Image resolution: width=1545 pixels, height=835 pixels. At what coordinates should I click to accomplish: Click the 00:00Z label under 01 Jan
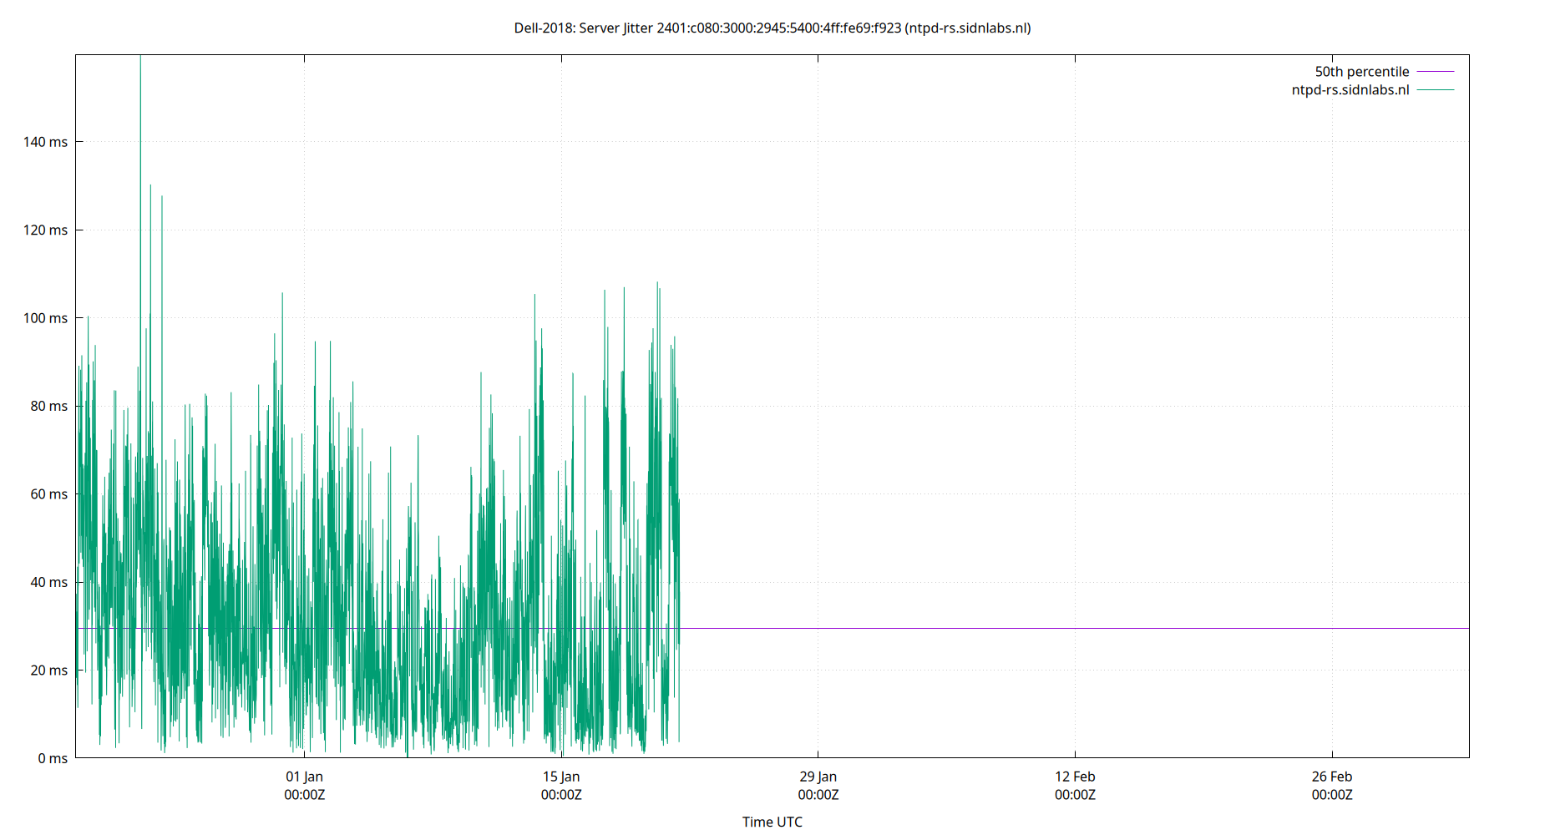pos(305,796)
